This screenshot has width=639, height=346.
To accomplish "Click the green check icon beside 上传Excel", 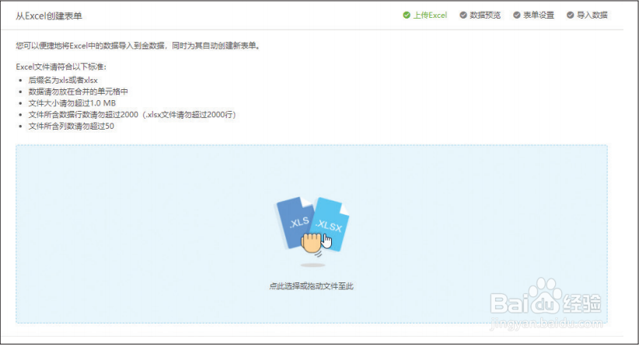I will click(407, 16).
